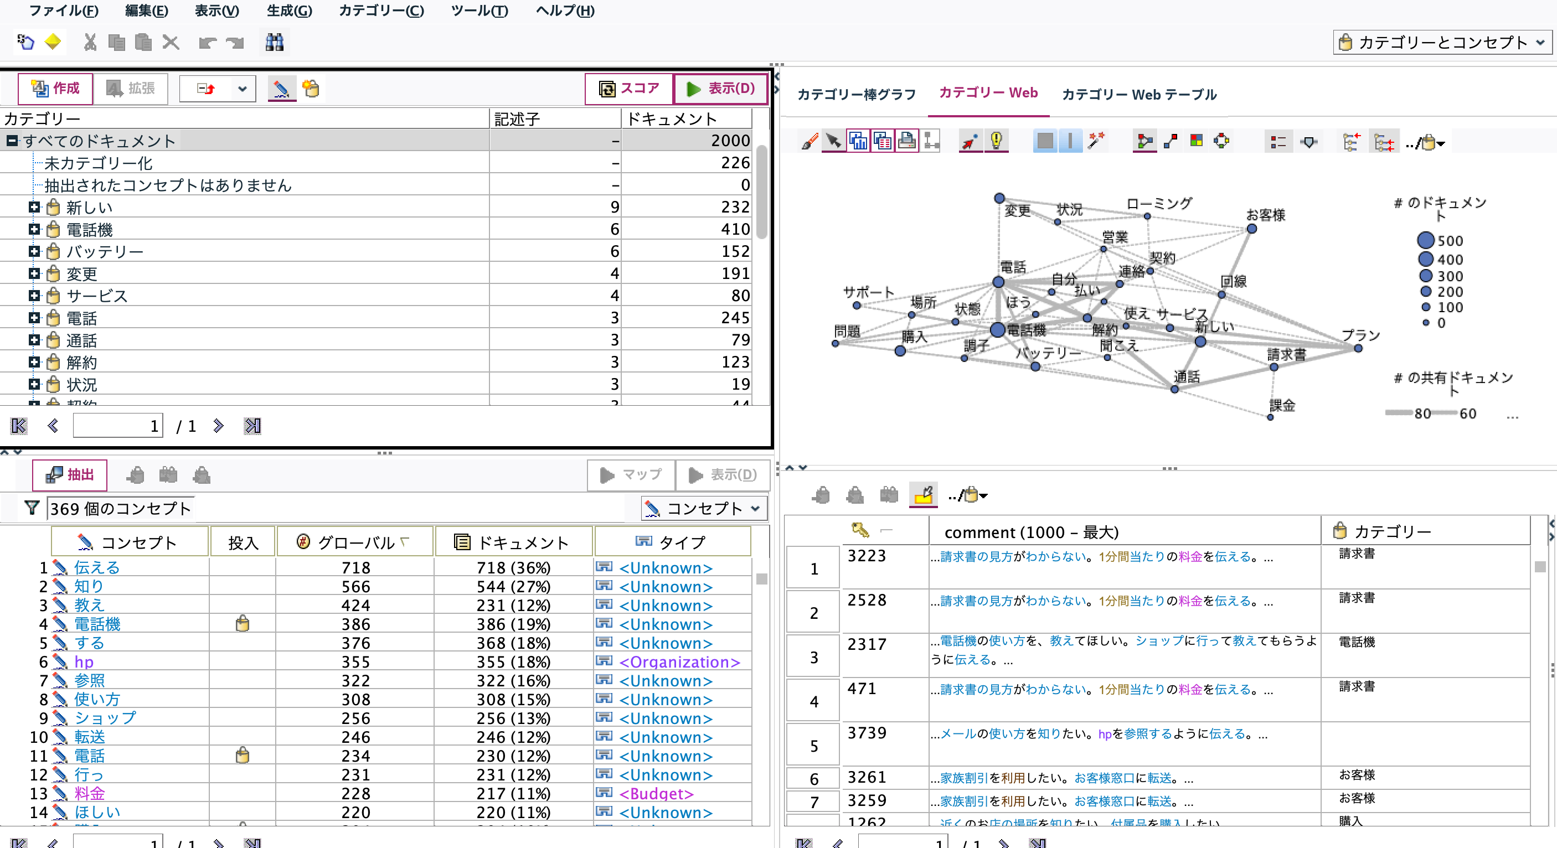
Task: Click the lightbulb insight icon above the graph
Action: click(997, 141)
